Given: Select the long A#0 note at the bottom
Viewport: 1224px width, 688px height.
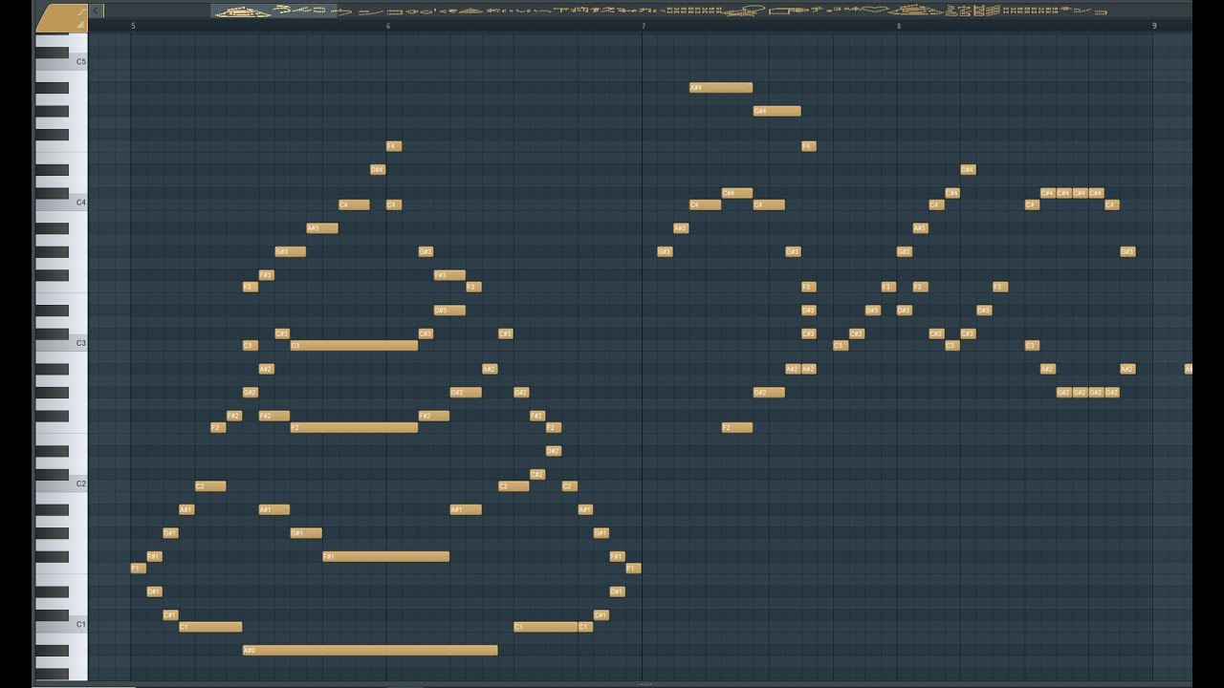Looking at the screenshot, I should tap(370, 651).
